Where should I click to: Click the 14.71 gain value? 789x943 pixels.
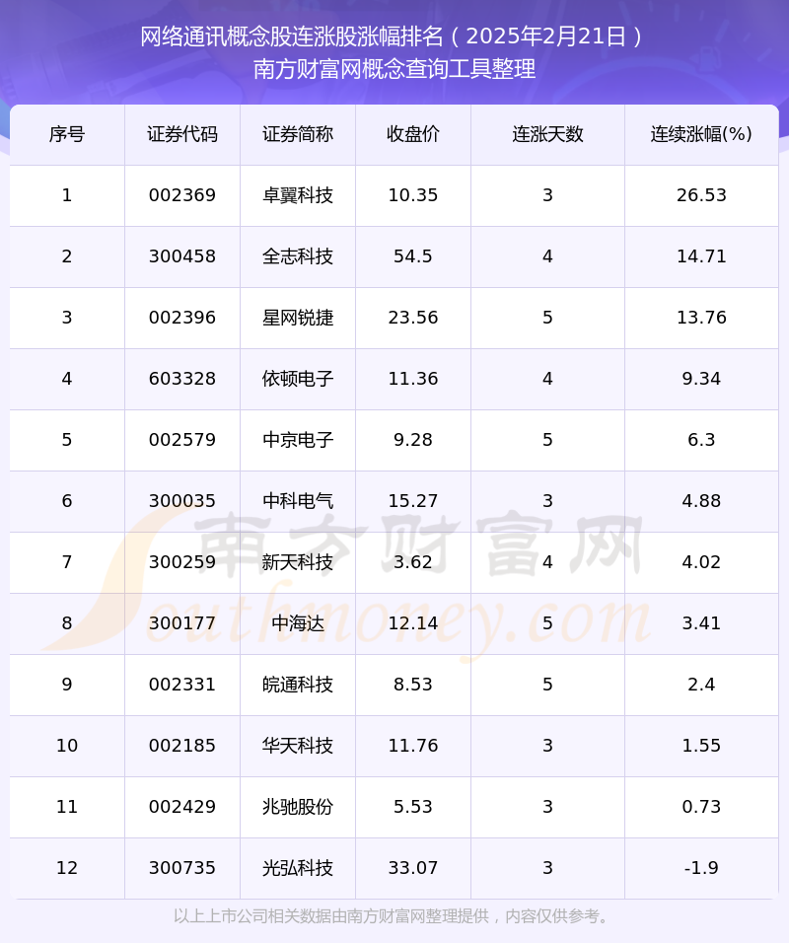[701, 256]
